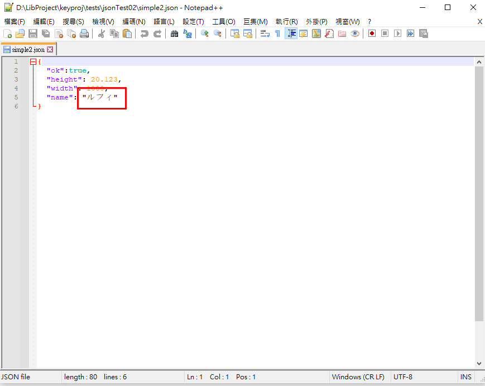Open the 編輯(E) Edit menu
This screenshot has height=386, width=485.
[x=44, y=22]
